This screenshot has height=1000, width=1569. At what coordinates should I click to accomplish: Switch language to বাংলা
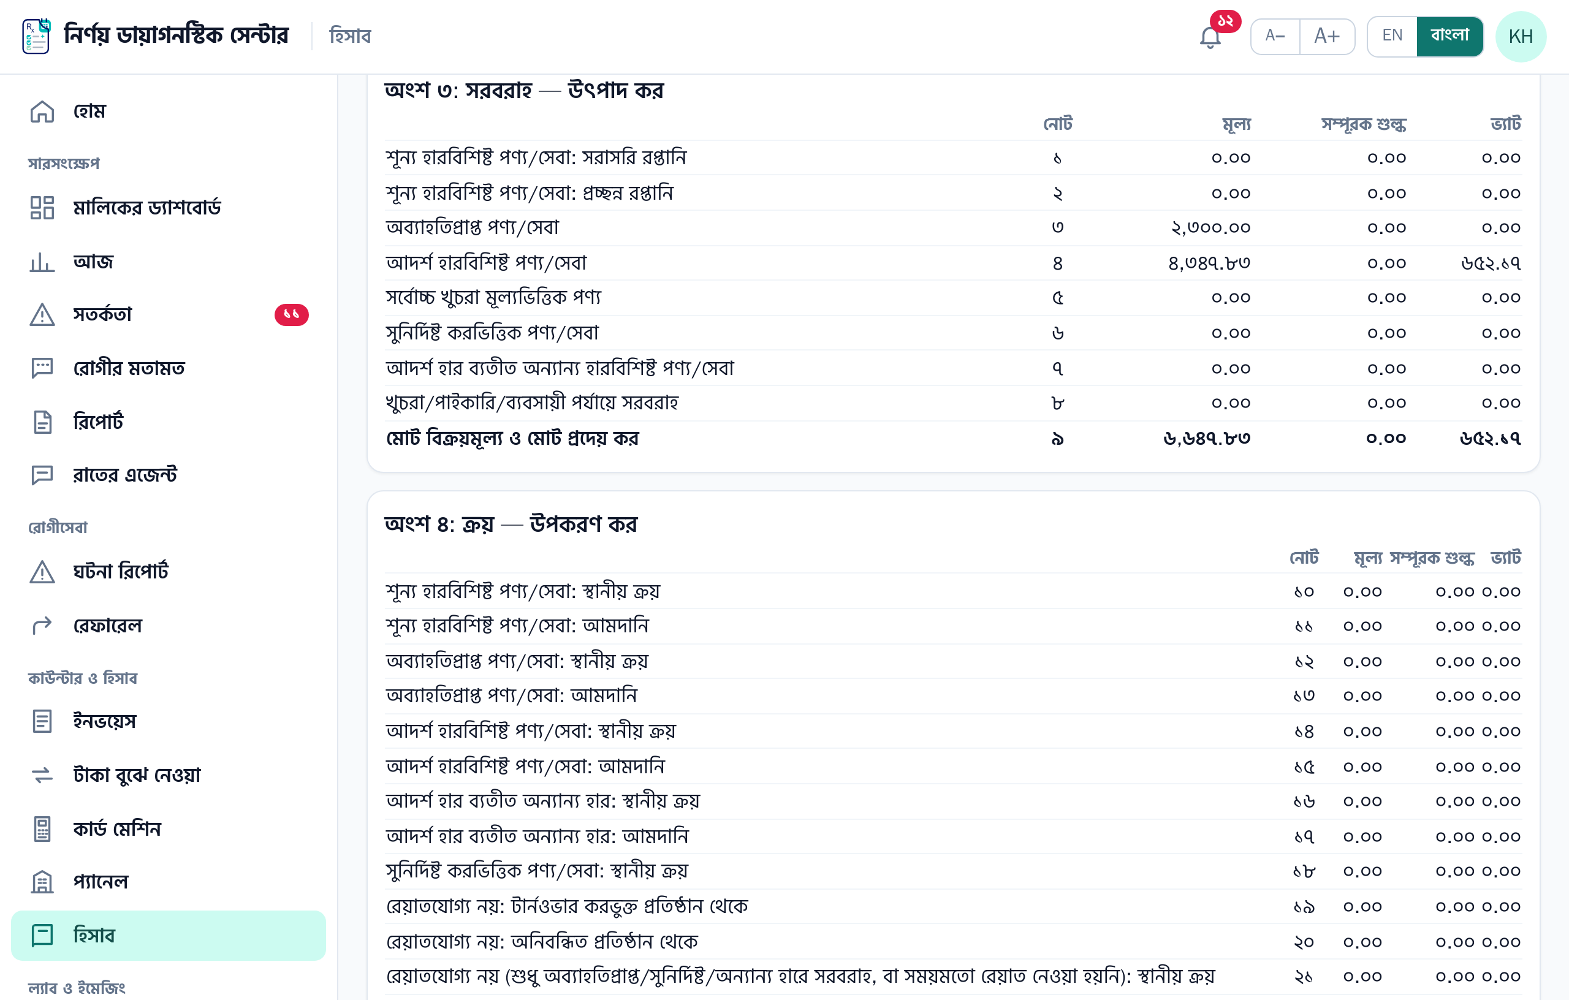tap(1449, 36)
